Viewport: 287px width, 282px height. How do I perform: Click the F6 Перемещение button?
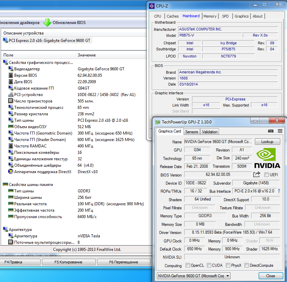click(x=123, y=262)
